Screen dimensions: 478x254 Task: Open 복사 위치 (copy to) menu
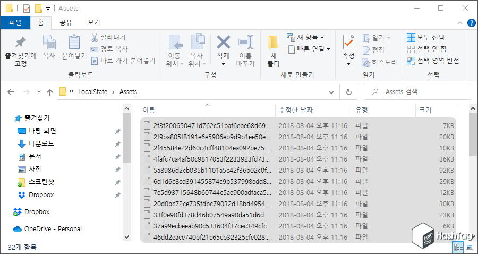[x=197, y=50]
